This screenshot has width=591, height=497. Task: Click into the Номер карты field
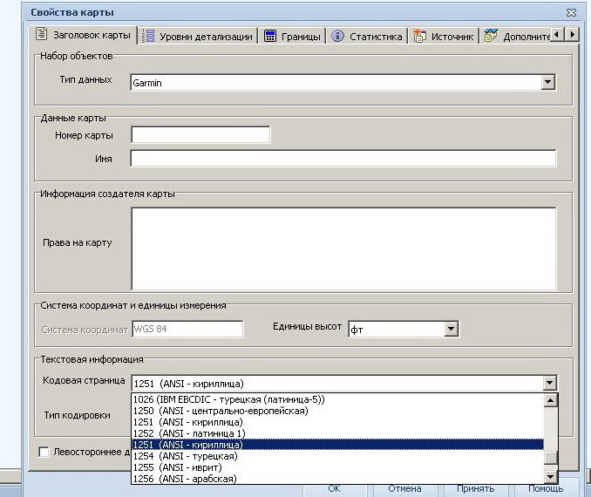(x=200, y=135)
